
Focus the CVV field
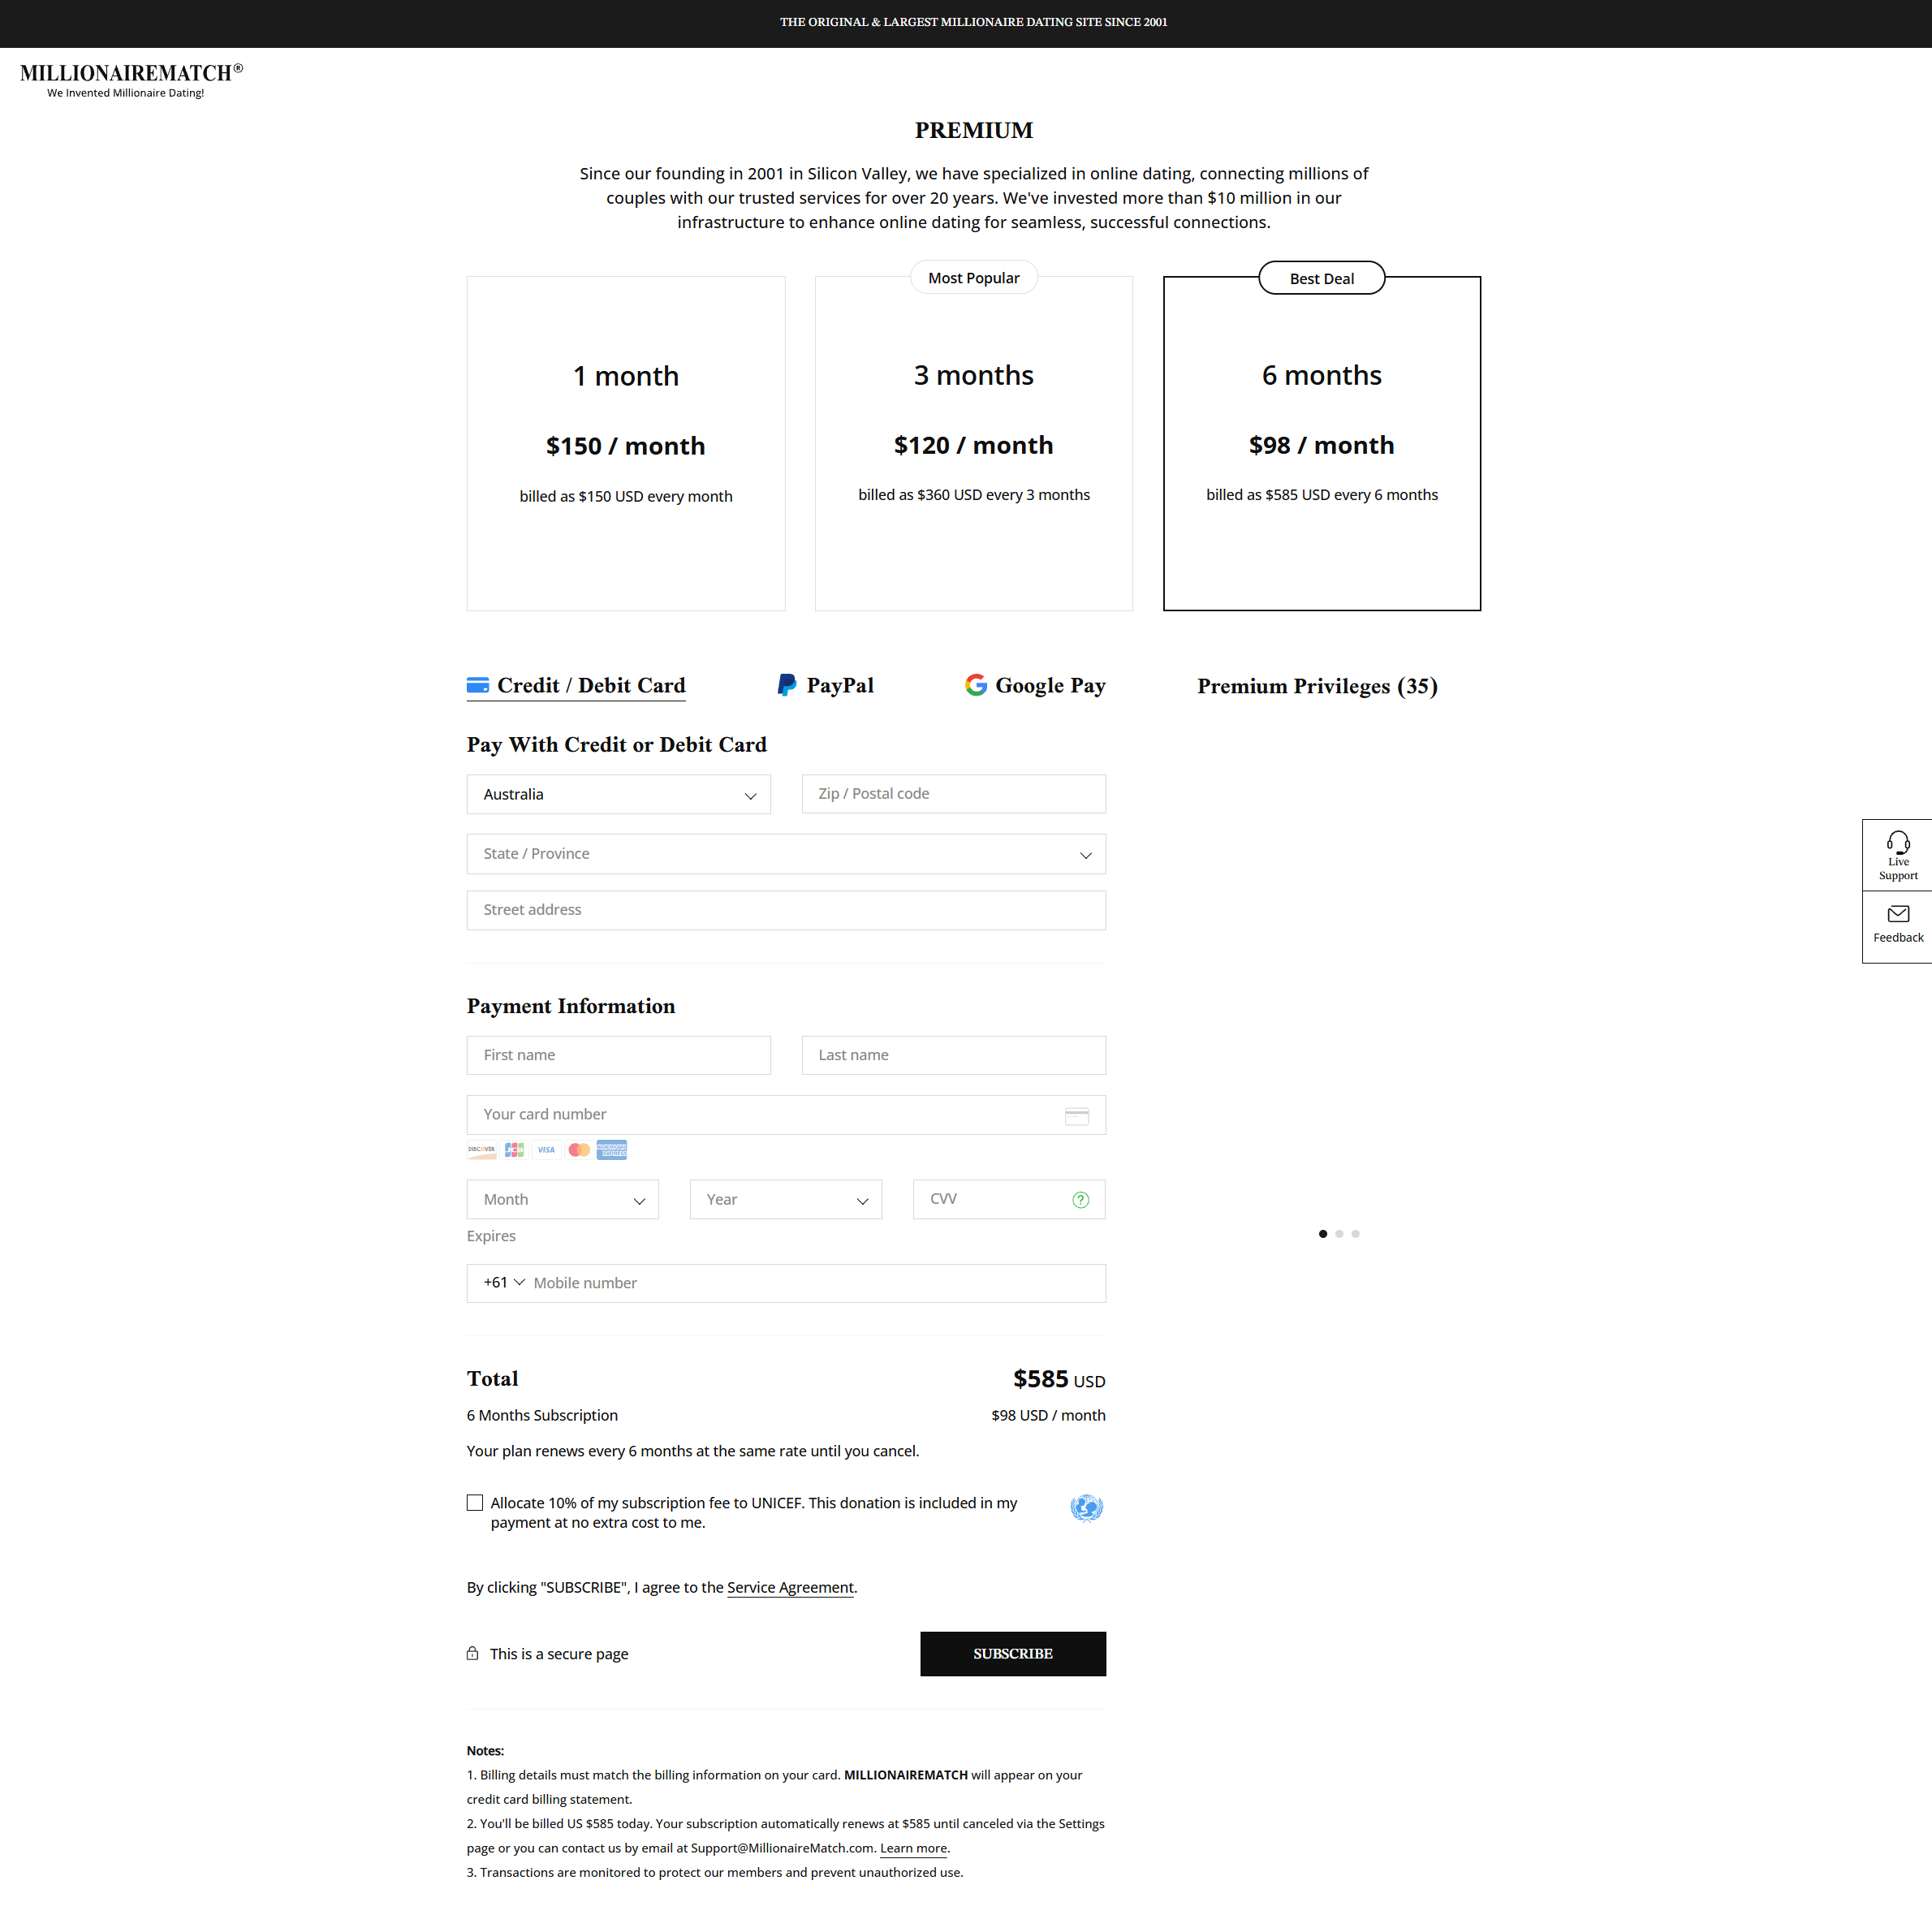click(x=1008, y=1199)
